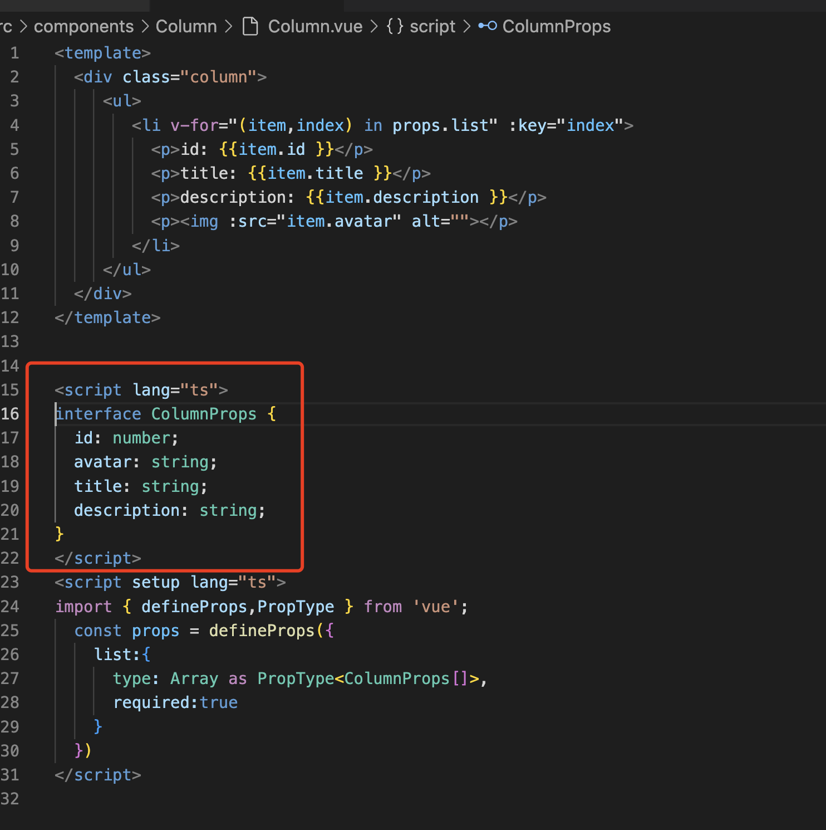Expand breadcrumb chevron after Column.vue
This screenshot has width=826, height=830.
pyautogui.click(x=375, y=26)
